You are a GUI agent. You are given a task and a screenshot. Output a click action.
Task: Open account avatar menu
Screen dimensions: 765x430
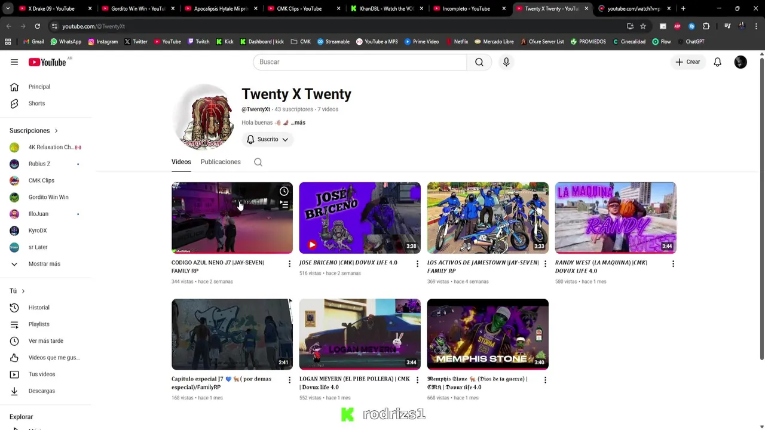tap(740, 62)
